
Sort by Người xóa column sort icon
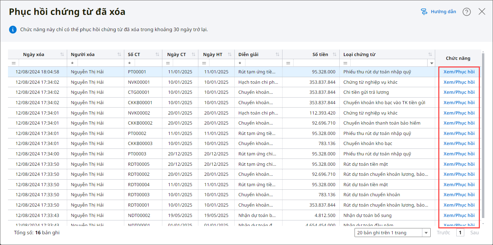(119, 54)
